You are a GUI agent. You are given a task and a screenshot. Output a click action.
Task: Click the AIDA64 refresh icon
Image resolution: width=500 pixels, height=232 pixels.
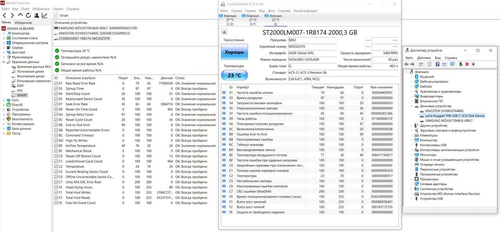click(x=28, y=15)
